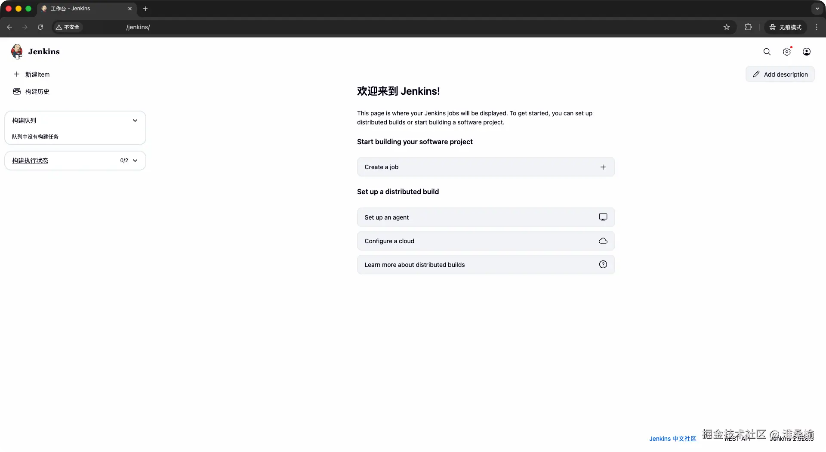Open the 构建执行状态 link
Image resolution: width=826 pixels, height=452 pixels.
pyautogui.click(x=30, y=161)
